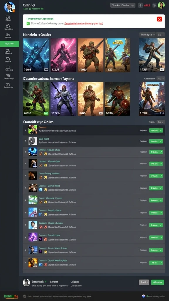Viewport: 169px width, 301px height.
Task: Click the microphone icon in the header bar
Action: [141, 5]
